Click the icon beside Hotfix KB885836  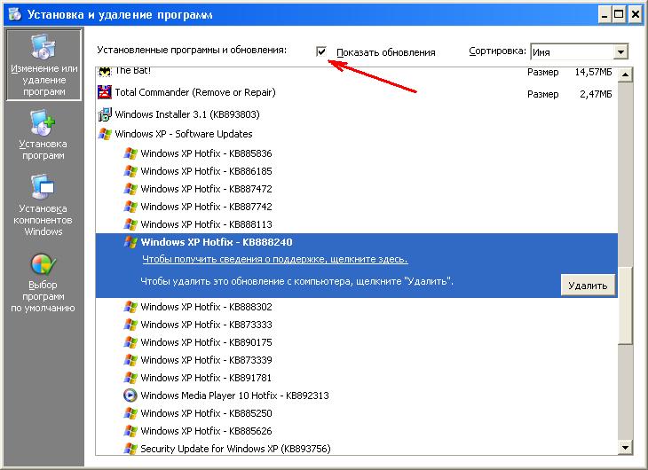point(130,153)
